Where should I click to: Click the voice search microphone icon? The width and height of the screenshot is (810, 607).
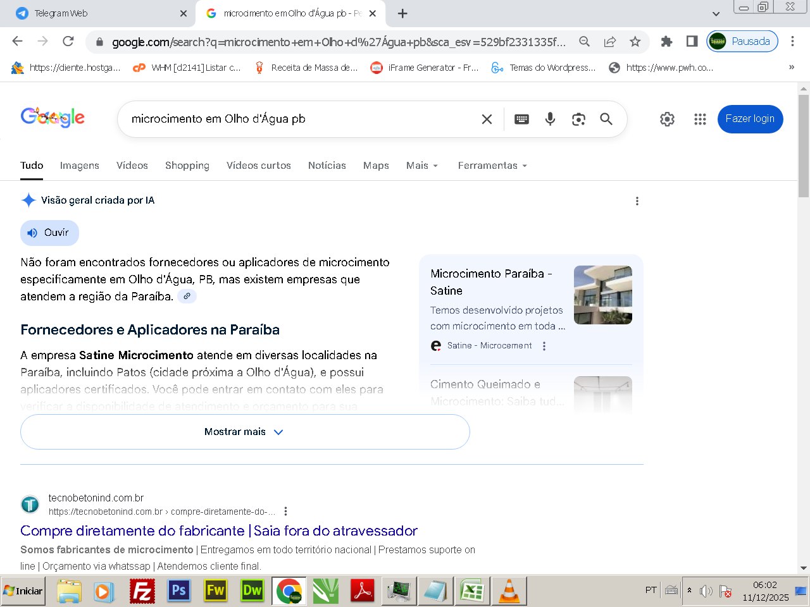[550, 119]
